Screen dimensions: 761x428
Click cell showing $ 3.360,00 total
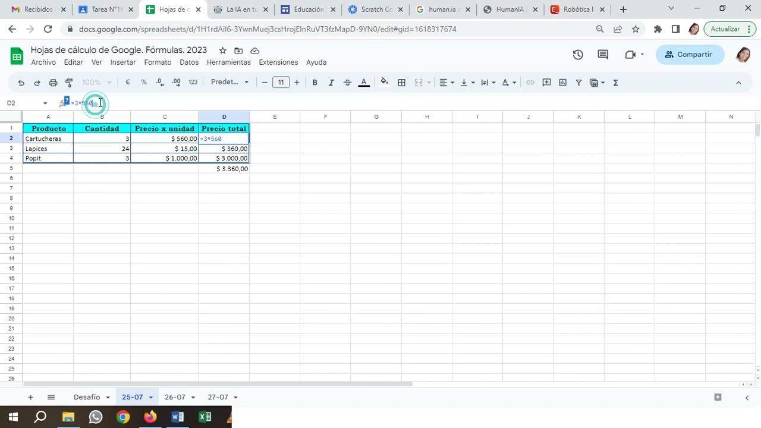pos(224,169)
